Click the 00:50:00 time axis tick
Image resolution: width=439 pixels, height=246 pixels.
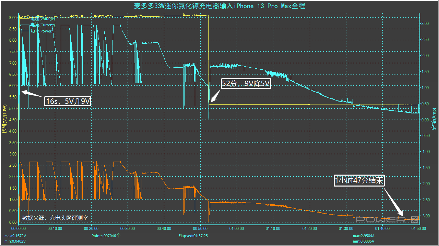(x=200, y=229)
